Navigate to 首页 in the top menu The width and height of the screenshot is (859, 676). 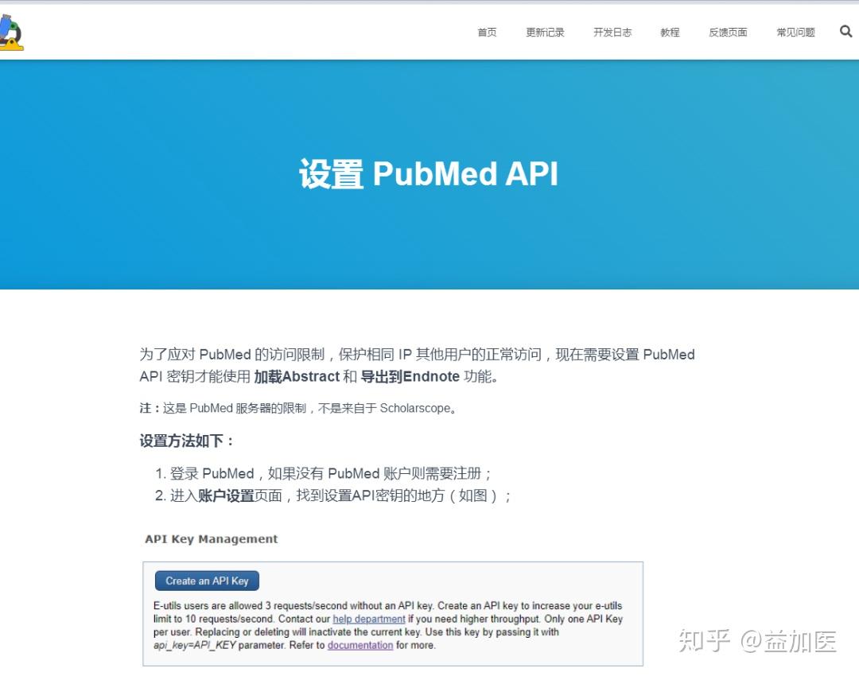(487, 33)
